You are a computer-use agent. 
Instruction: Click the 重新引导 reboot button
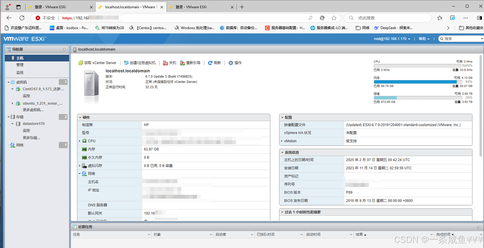pos(190,63)
